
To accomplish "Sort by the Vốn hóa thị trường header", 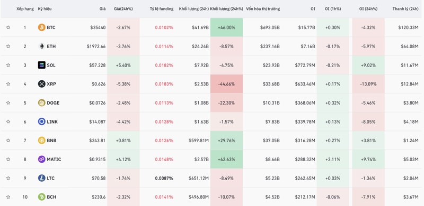I will tap(263, 9).
